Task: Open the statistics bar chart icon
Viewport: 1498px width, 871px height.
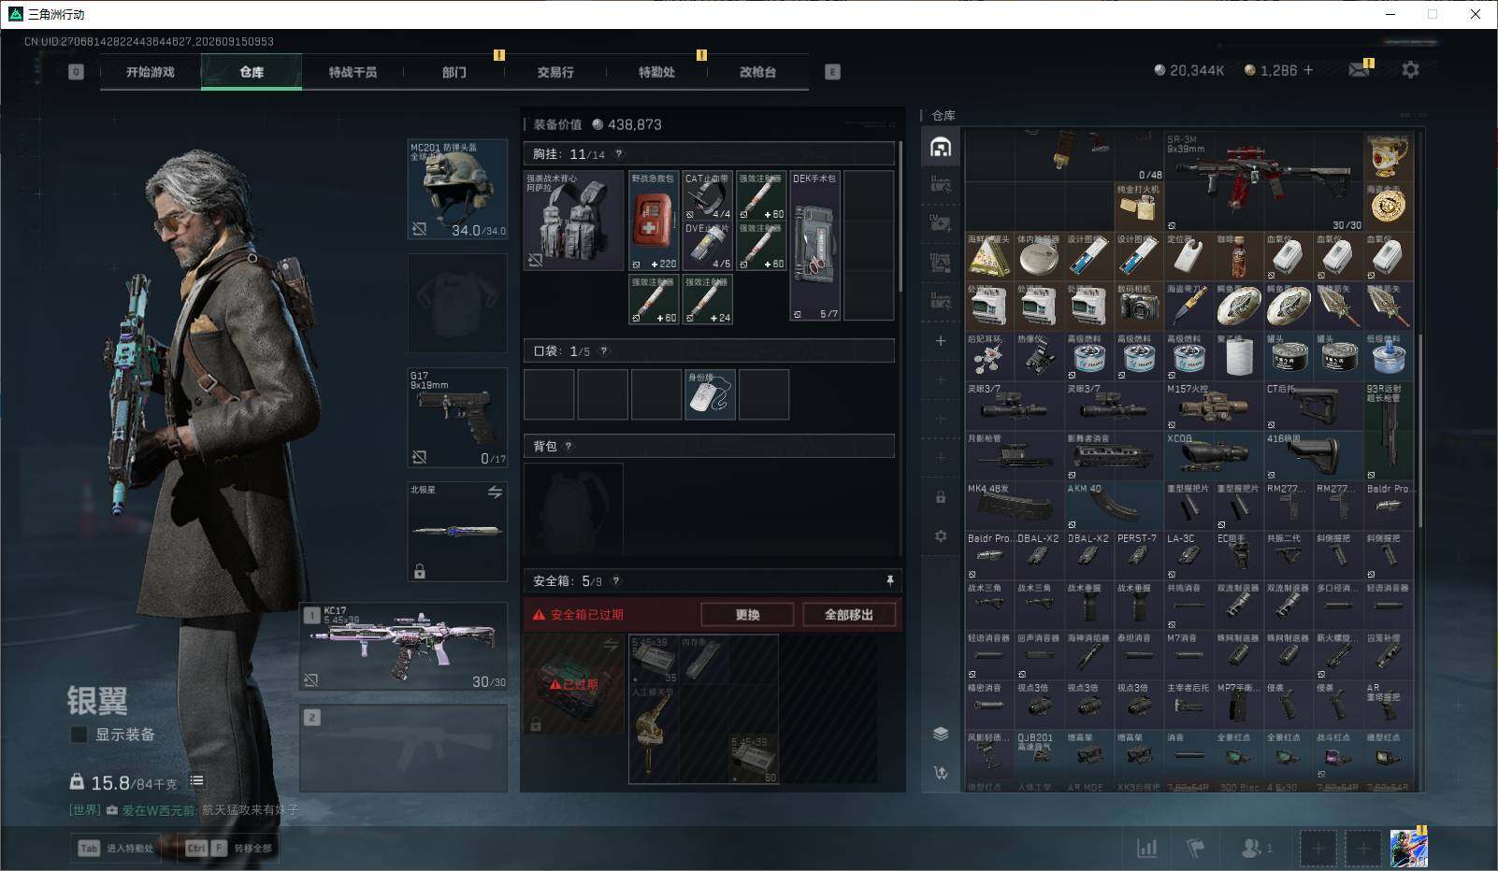Action: coord(1146,848)
